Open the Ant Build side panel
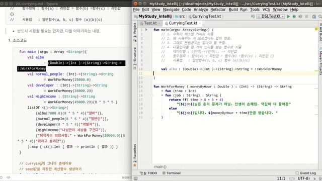This screenshot has height=181, width=322. pos(320,32)
